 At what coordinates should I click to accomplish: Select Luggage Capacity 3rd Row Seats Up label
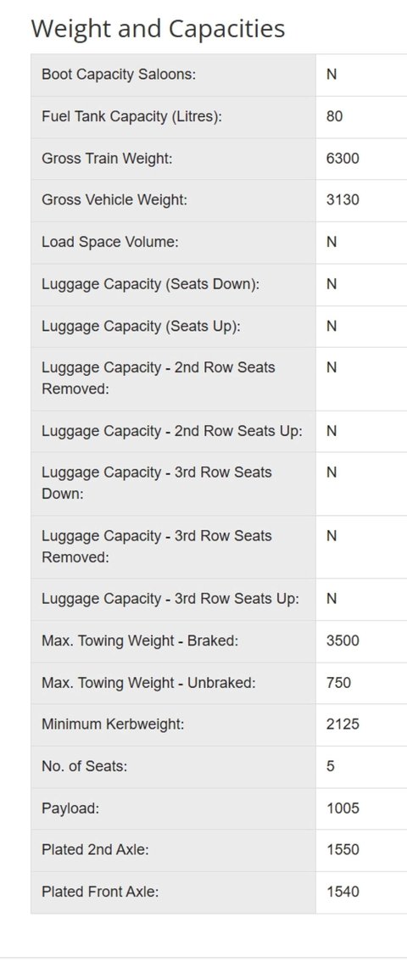point(170,598)
